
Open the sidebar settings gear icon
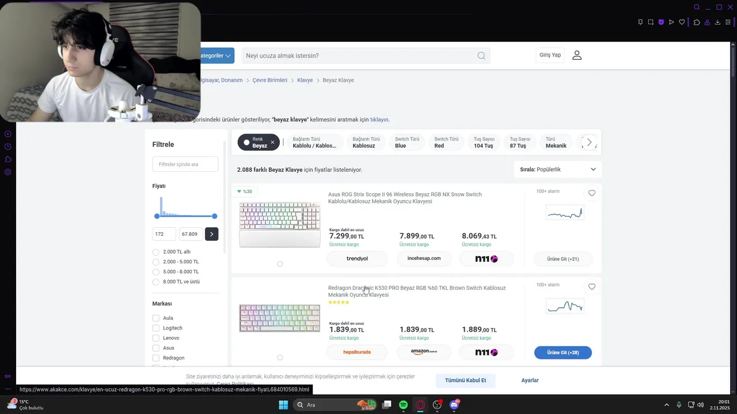7,172
